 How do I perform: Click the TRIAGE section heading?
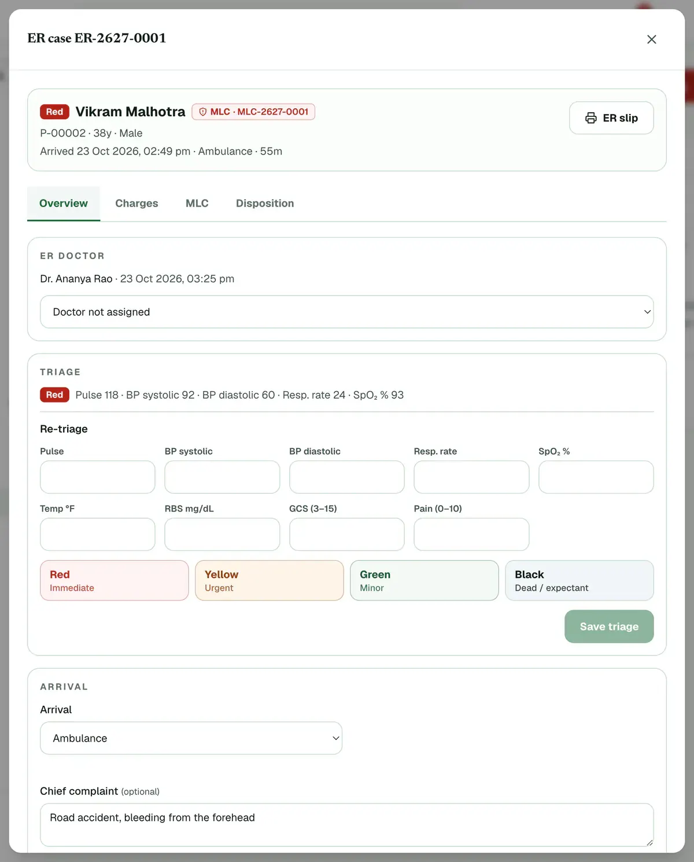(60, 372)
